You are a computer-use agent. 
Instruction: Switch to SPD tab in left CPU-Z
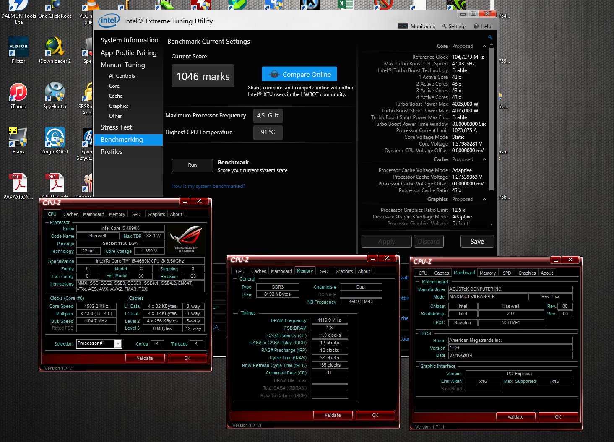click(136, 214)
